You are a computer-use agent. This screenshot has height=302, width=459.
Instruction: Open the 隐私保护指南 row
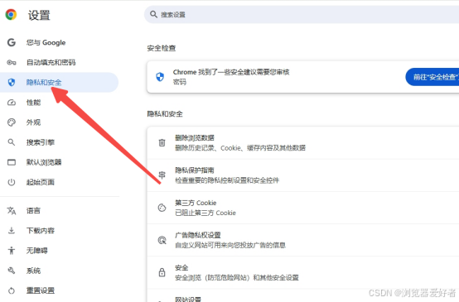303,175
